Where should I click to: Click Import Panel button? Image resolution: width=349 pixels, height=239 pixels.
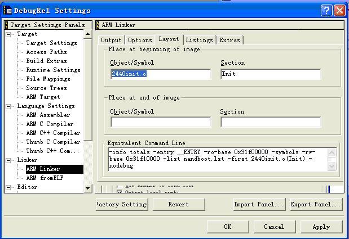click(259, 204)
